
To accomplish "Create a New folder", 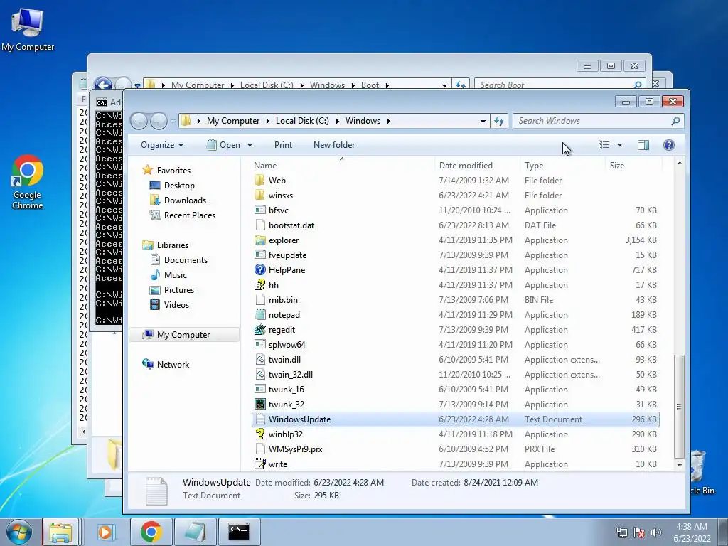I will coord(334,145).
